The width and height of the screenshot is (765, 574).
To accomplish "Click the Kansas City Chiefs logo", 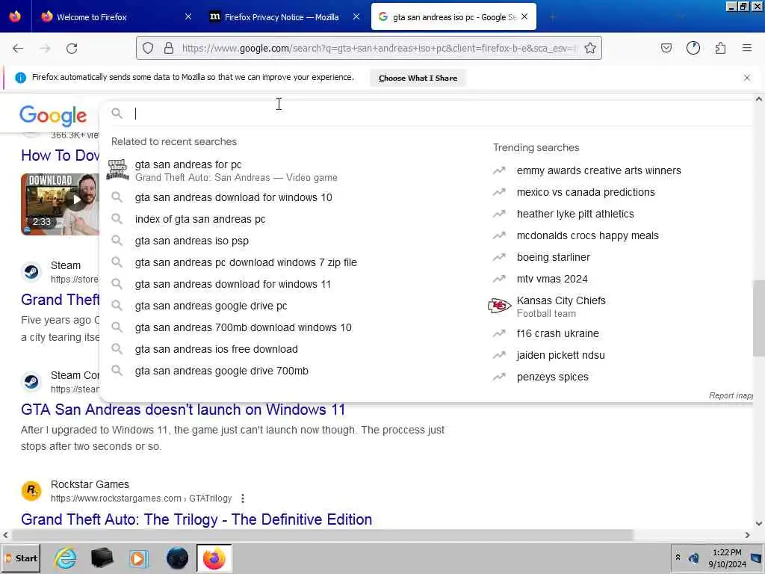I will click(499, 306).
